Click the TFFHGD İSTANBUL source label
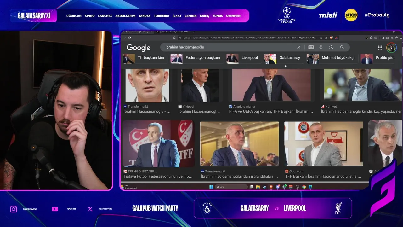Image resolution: width=403 pixels, height=227 pixels. click(x=142, y=171)
